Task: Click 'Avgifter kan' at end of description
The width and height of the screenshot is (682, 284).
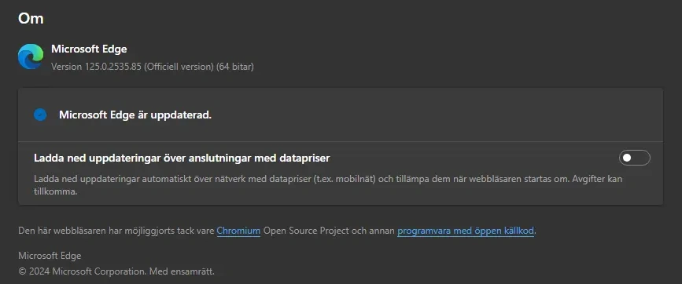Action: (596, 179)
